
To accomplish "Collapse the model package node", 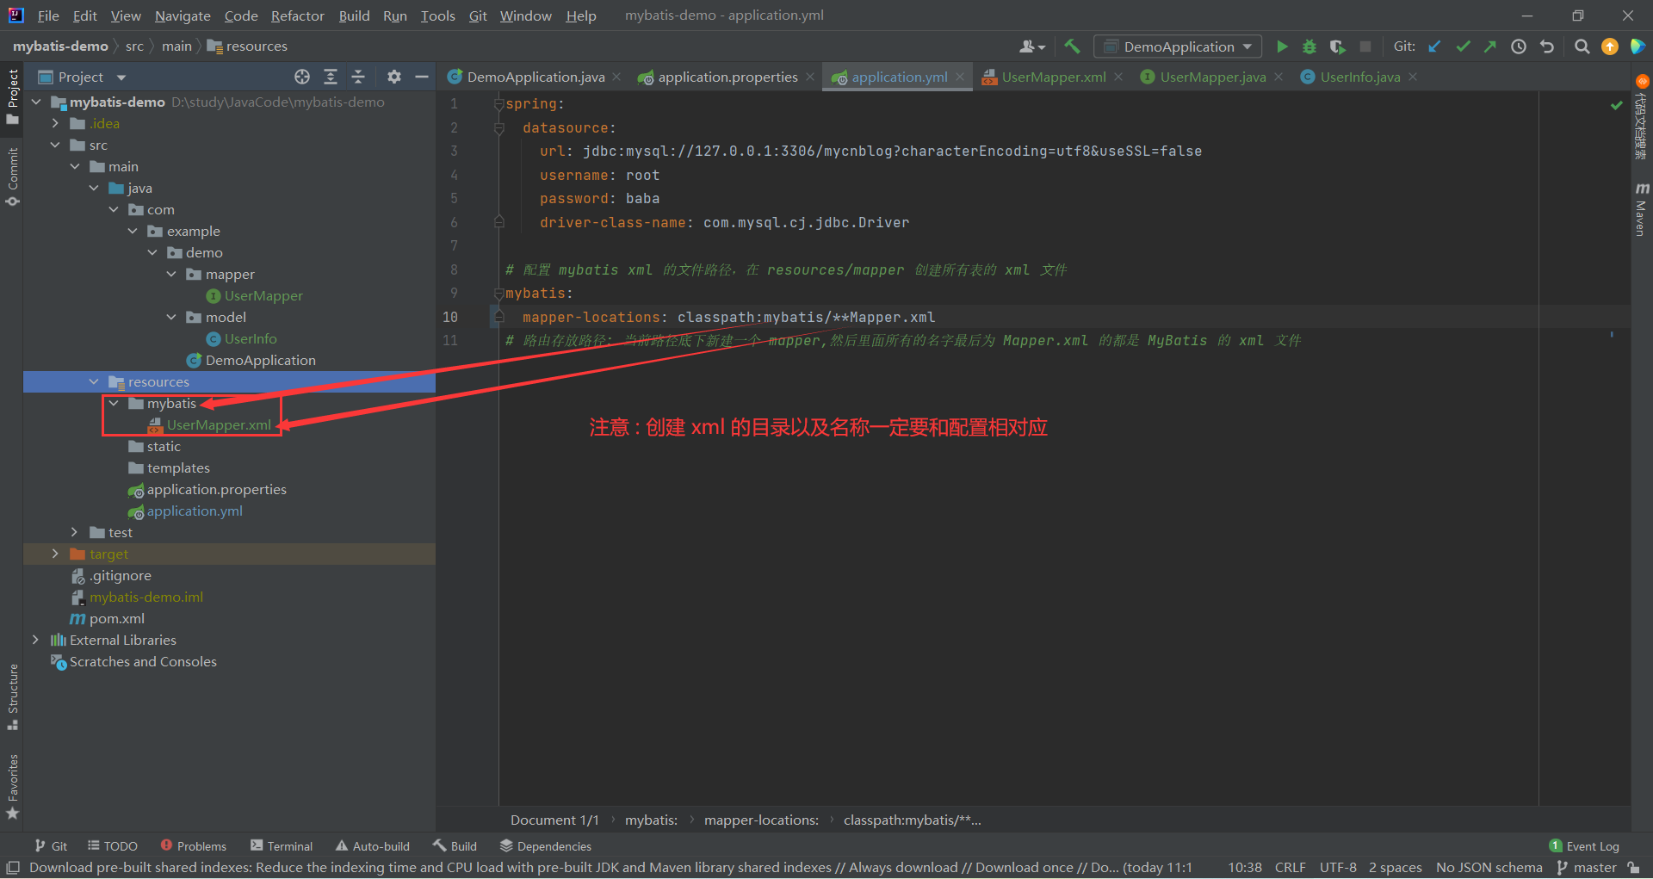I will pyautogui.click(x=171, y=317).
